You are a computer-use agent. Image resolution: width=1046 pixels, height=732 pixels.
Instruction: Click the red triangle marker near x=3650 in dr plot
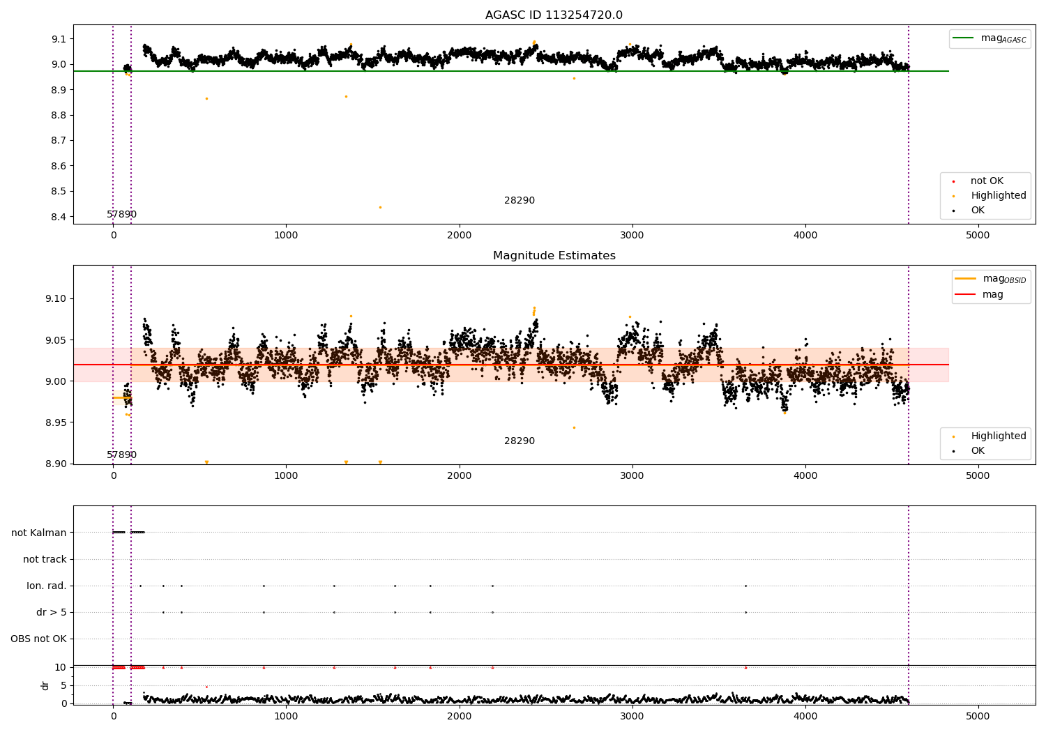[x=745, y=667]
